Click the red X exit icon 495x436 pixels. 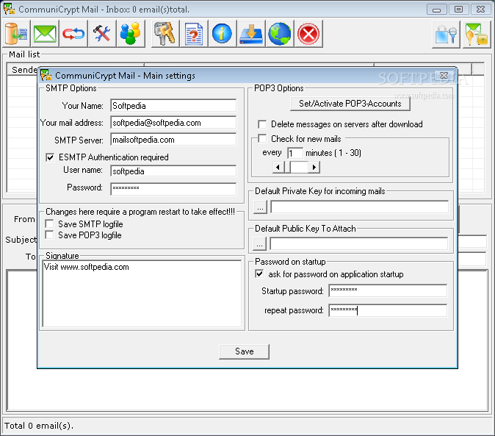(x=308, y=34)
